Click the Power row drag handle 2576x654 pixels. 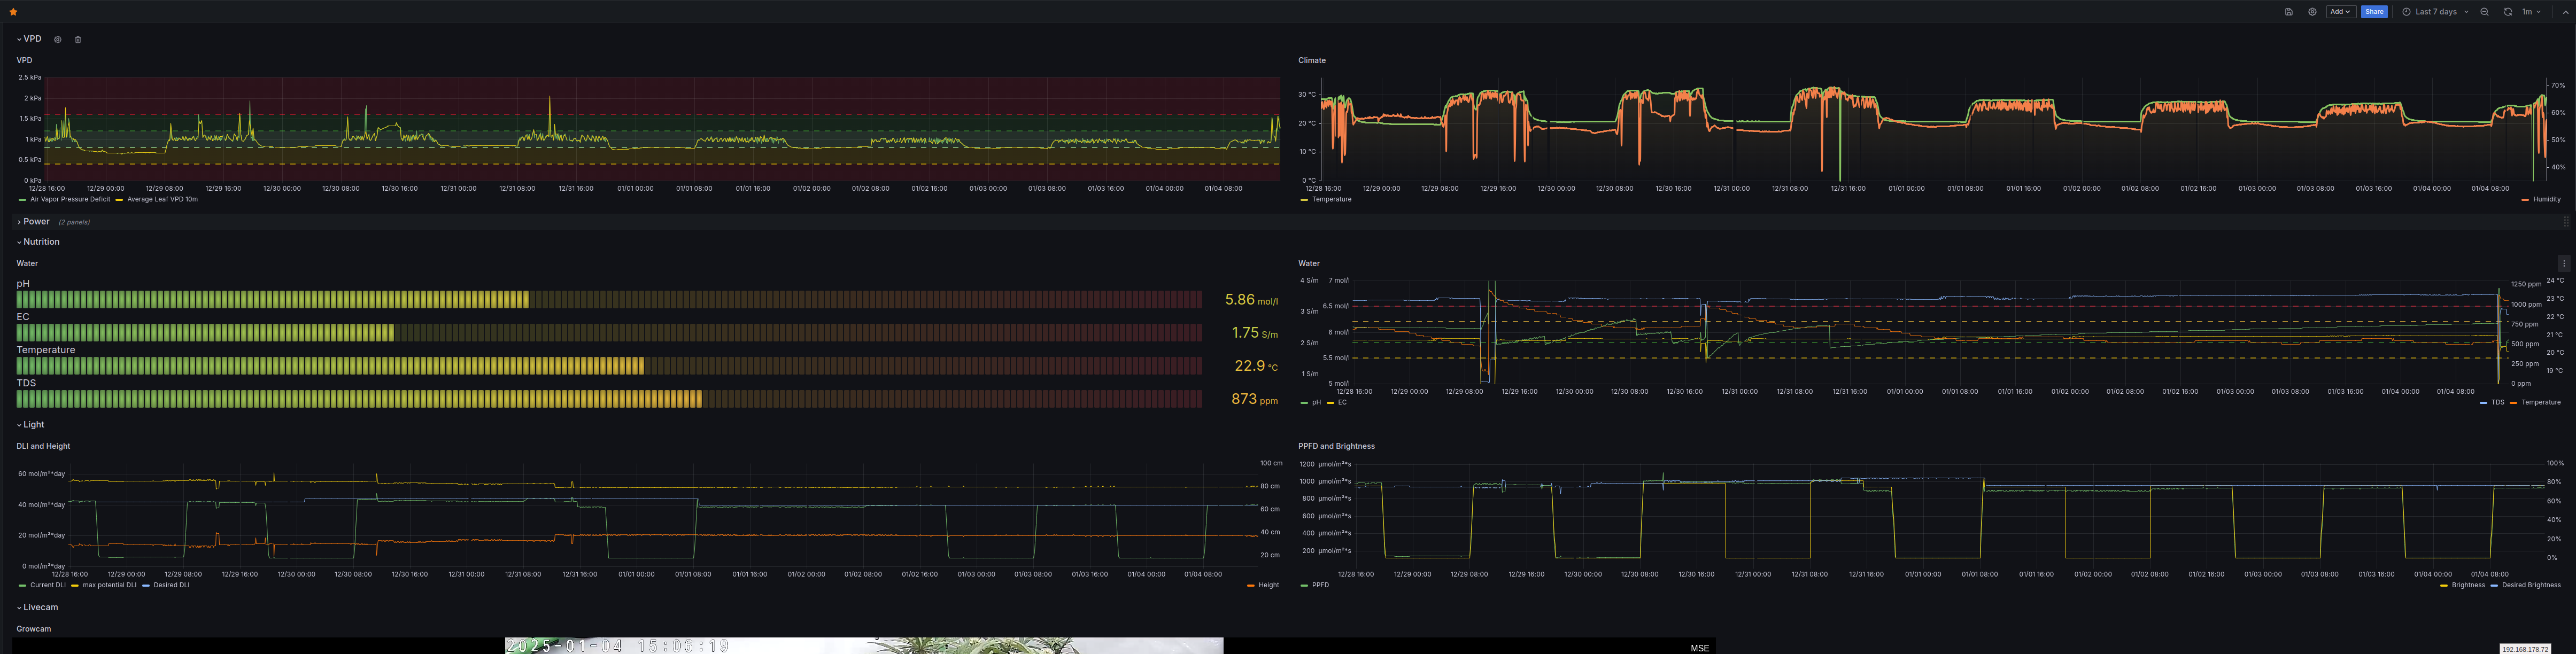point(2566,222)
